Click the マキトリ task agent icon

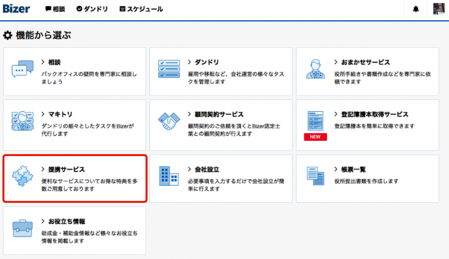point(22,121)
